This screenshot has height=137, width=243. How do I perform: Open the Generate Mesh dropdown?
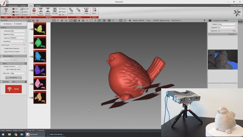pos(18,31)
